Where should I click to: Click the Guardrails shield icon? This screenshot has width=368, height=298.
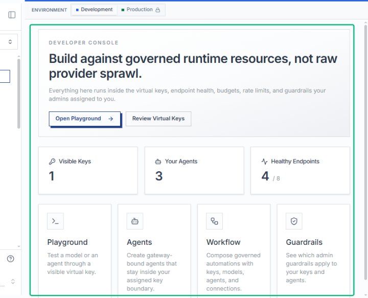294,221
